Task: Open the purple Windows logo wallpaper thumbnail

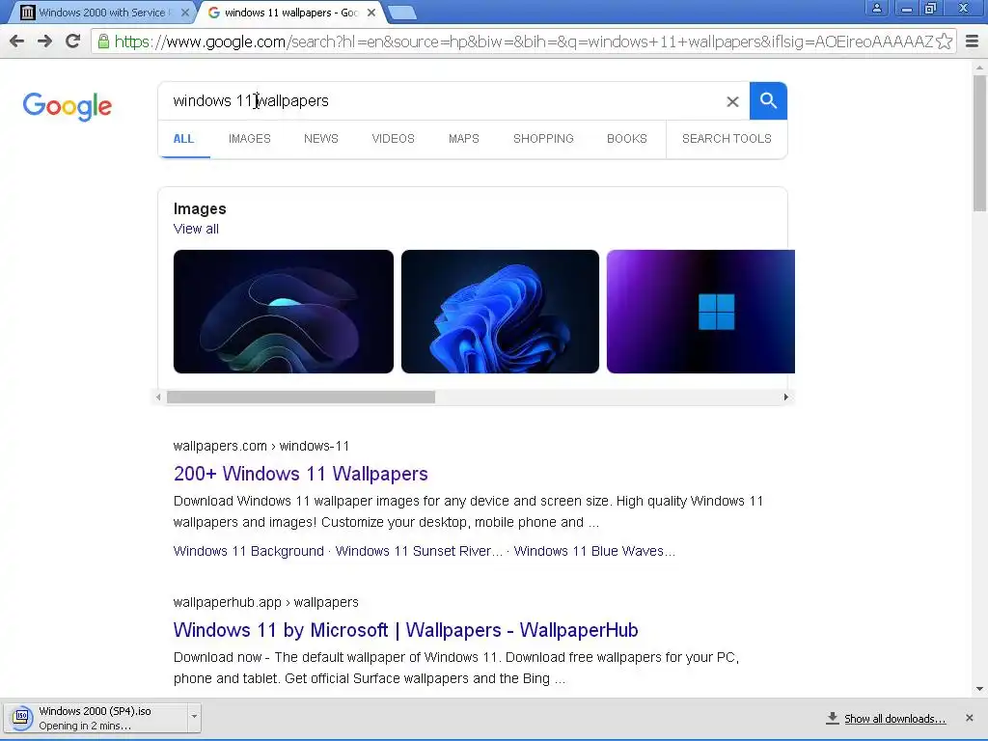Action: pyautogui.click(x=700, y=312)
